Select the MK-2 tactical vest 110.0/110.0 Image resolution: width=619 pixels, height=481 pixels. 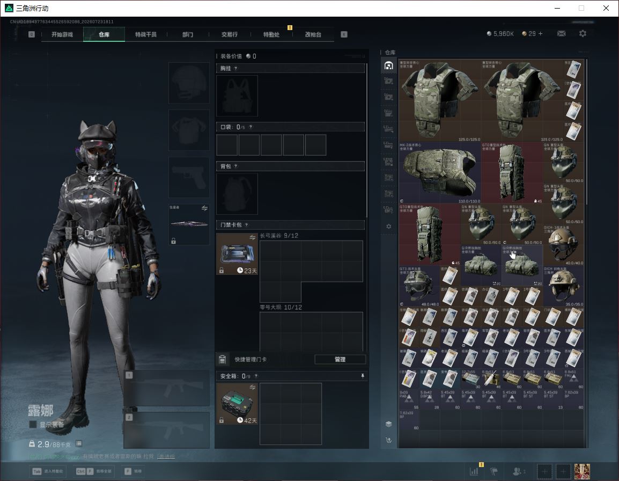(x=440, y=173)
